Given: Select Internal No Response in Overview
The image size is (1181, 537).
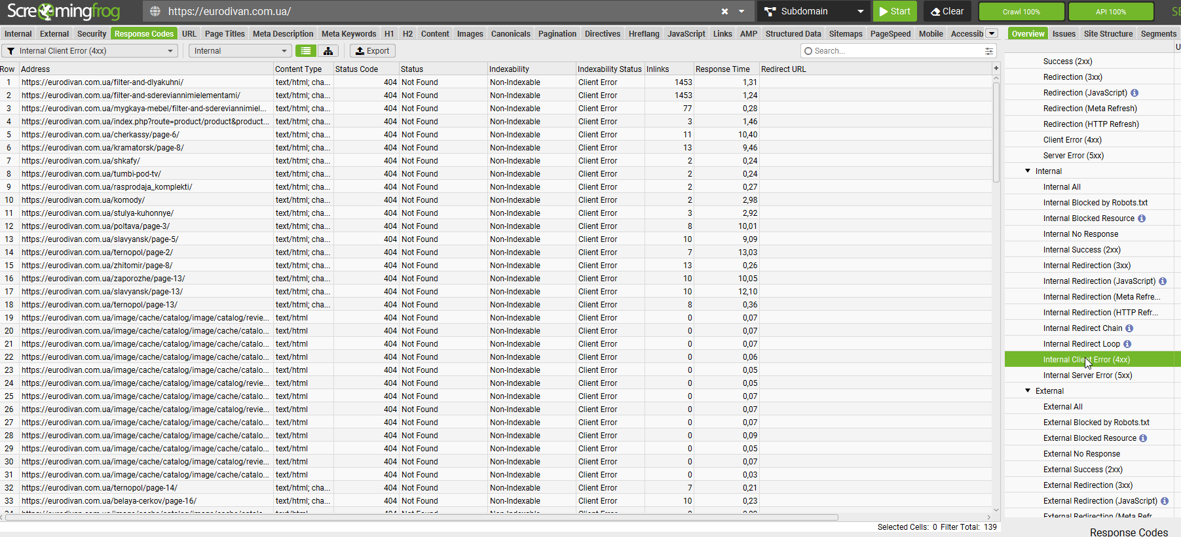Looking at the screenshot, I should [1081, 234].
